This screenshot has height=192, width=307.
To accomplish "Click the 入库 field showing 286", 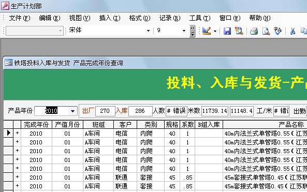I will click(x=140, y=111).
